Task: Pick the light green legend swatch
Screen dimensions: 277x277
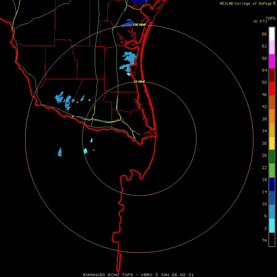Action: 272,171
